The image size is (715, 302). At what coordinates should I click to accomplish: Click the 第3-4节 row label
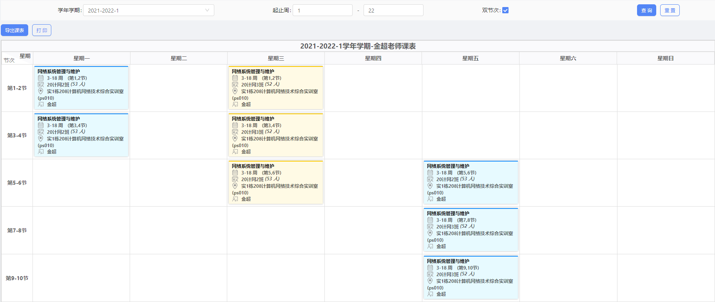point(17,135)
